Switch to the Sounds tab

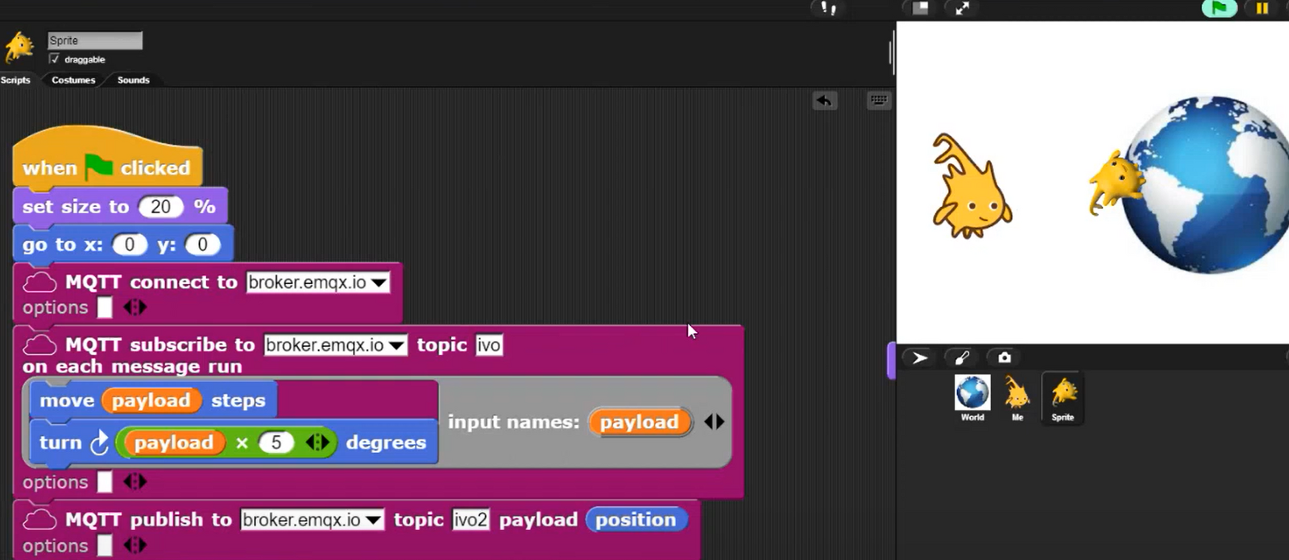coord(133,80)
